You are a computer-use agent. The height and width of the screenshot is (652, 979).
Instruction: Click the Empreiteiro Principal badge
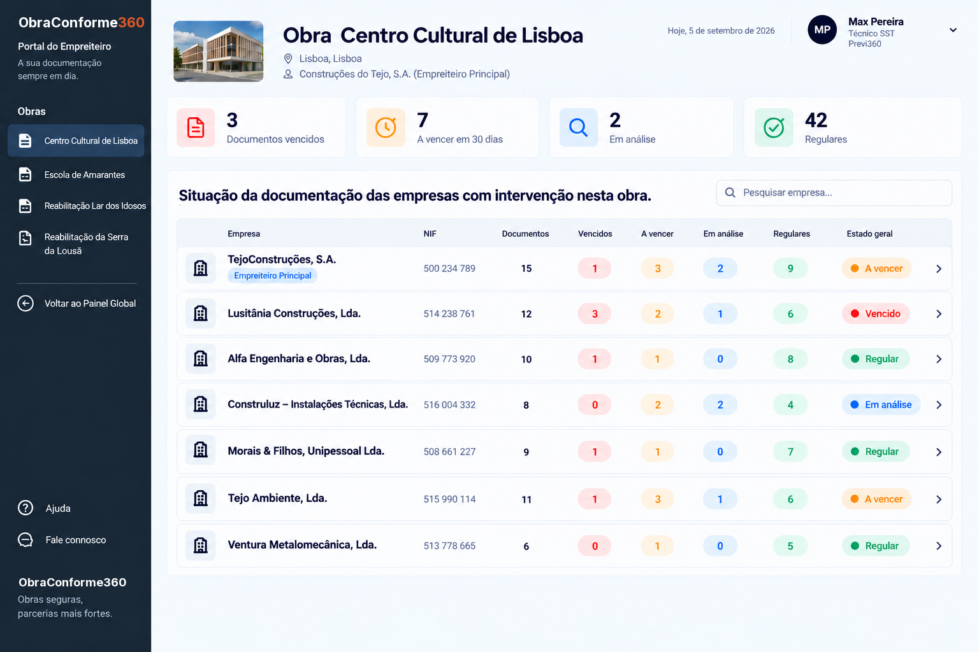(272, 276)
